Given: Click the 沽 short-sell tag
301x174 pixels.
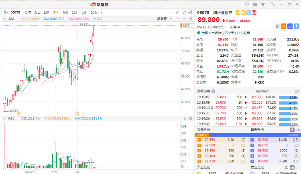Looking at the screenshot, I should pyautogui.click(x=243, y=13).
